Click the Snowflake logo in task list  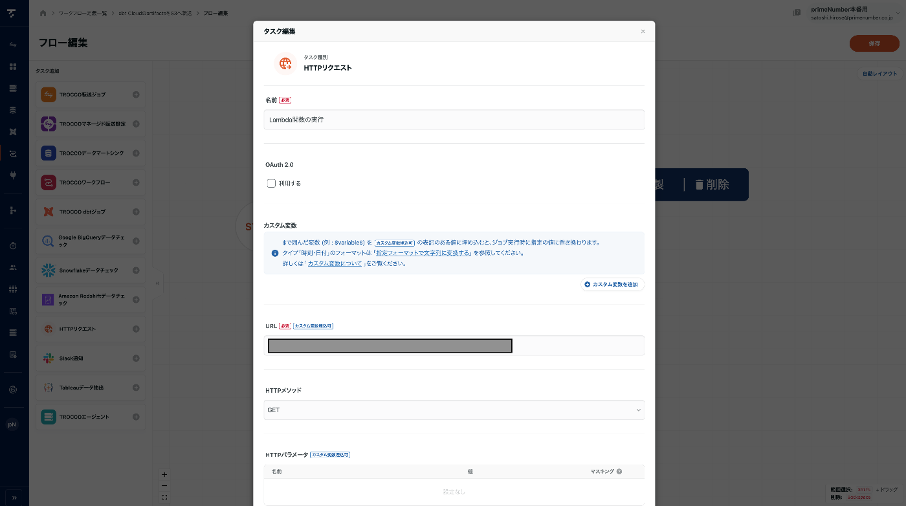[x=49, y=270]
